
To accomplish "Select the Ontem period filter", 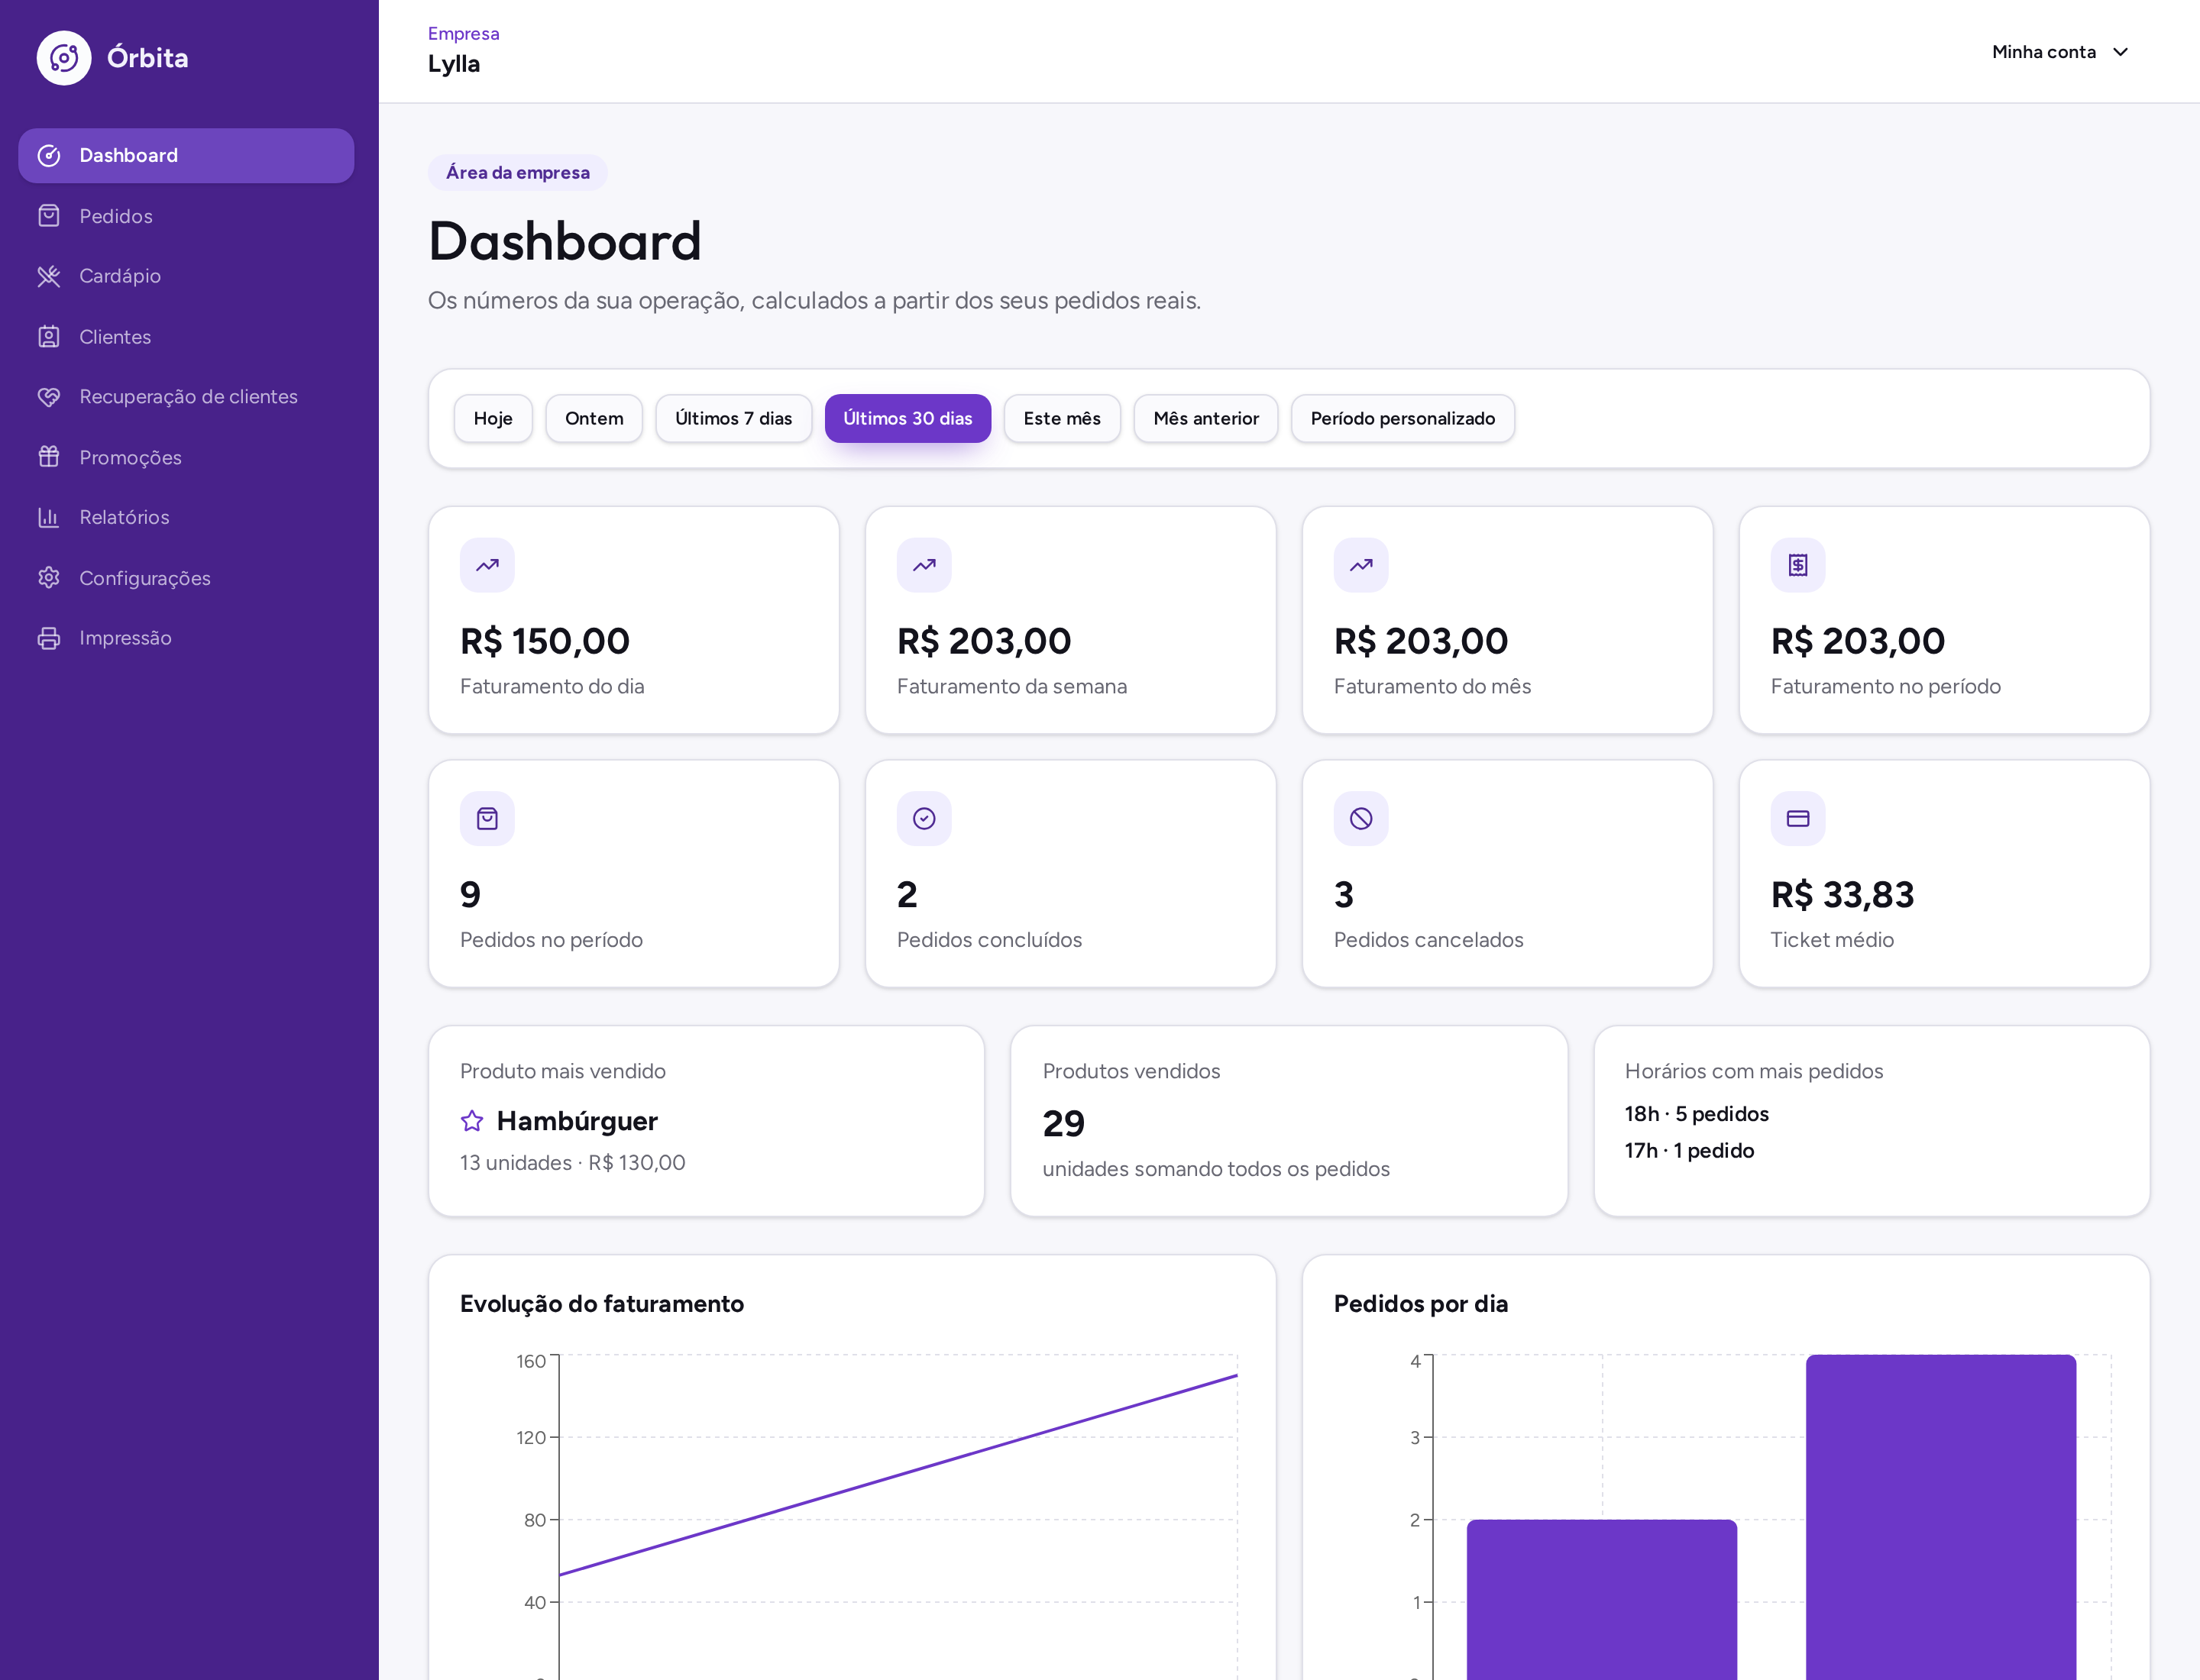I will pyautogui.click(x=594, y=418).
